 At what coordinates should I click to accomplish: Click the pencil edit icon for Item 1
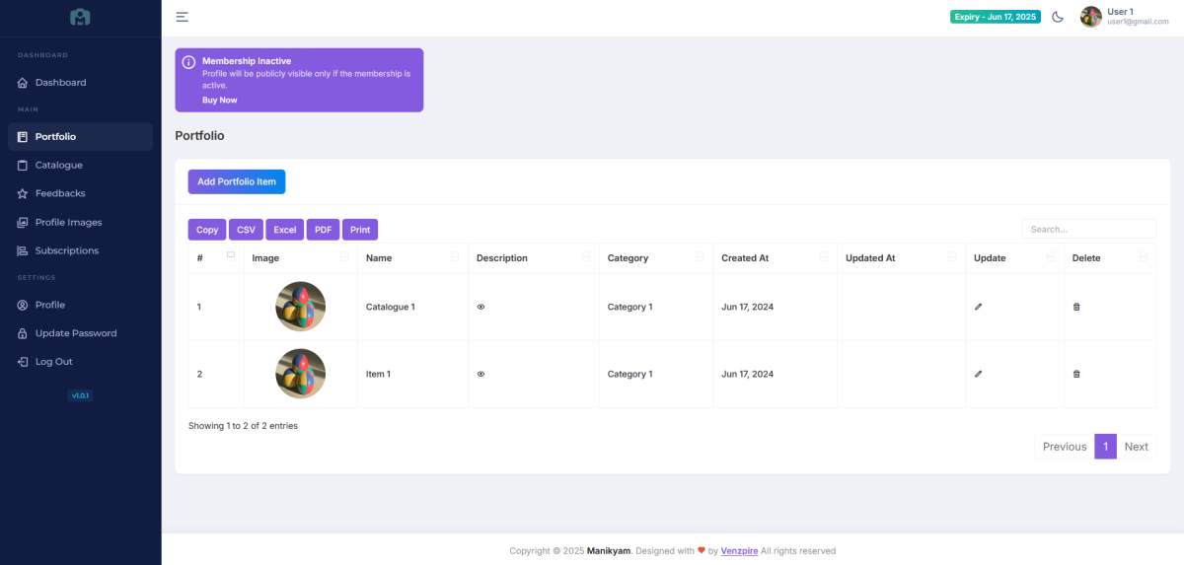coord(978,374)
